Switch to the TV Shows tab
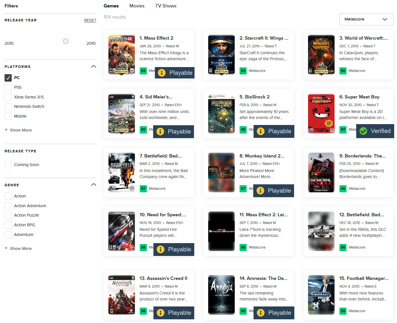The height and width of the screenshot is (323, 397). pyautogui.click(x=166, y=6)
